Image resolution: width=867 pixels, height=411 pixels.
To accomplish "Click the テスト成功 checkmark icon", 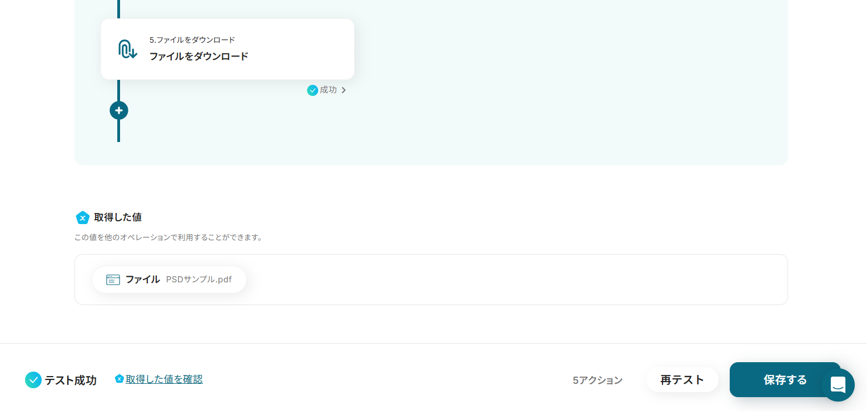I will pos(33,380).
